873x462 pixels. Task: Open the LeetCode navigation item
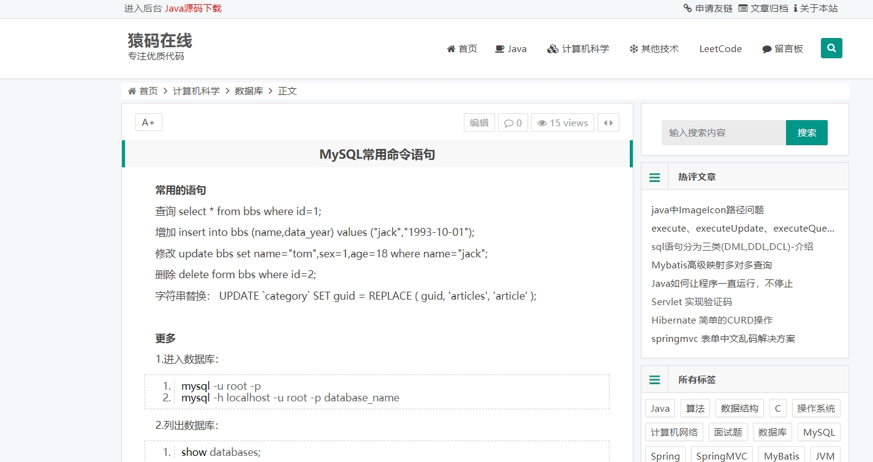(720, 49)
